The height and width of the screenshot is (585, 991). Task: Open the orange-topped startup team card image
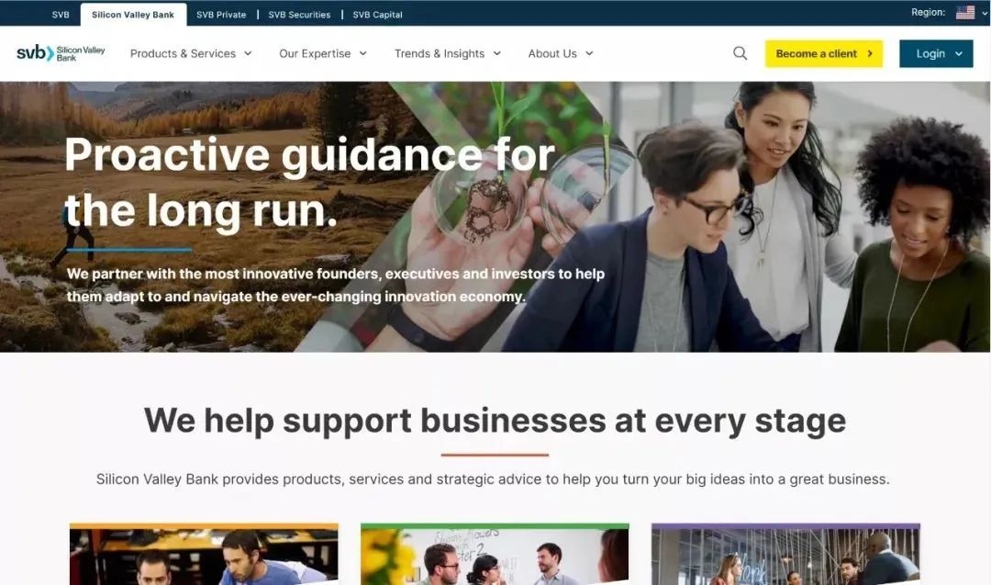(x=204, y=554)
